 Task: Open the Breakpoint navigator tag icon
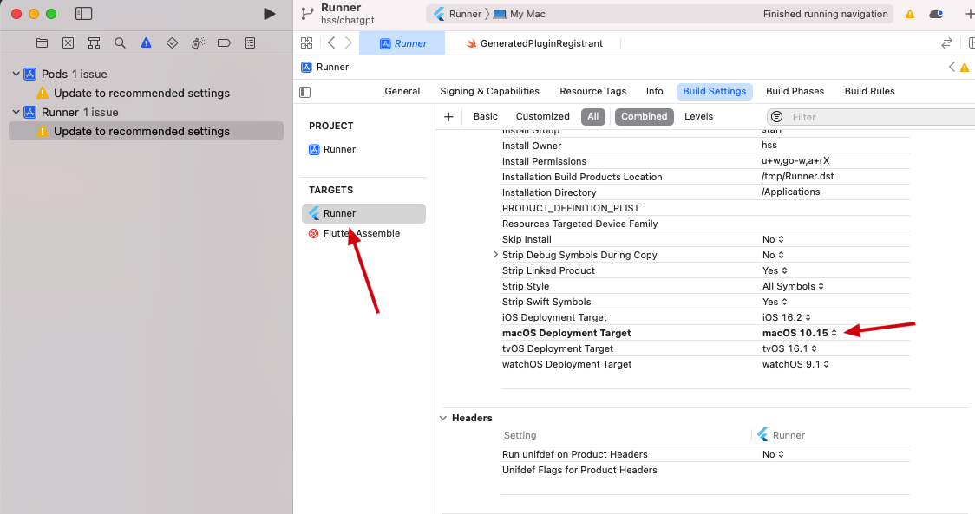pyautogui.click(x=224, y=42)
